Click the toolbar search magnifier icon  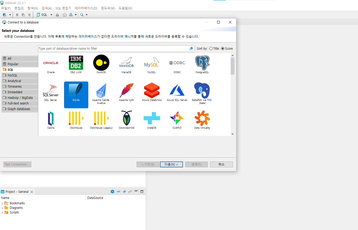click(82, 15)
